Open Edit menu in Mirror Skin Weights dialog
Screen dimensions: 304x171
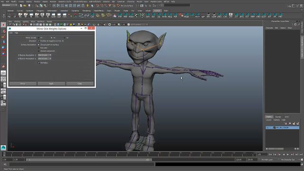point(11,33)
